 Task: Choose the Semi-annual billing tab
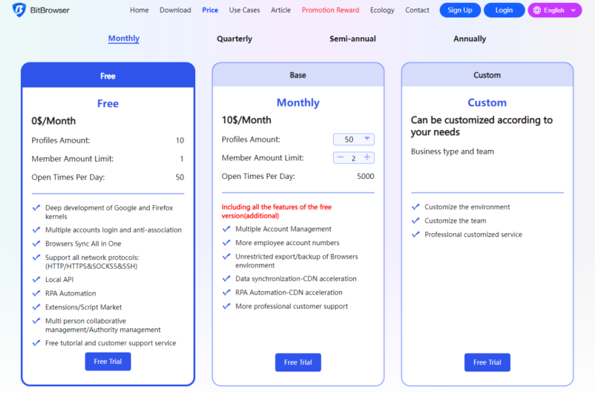coord(353,39)
